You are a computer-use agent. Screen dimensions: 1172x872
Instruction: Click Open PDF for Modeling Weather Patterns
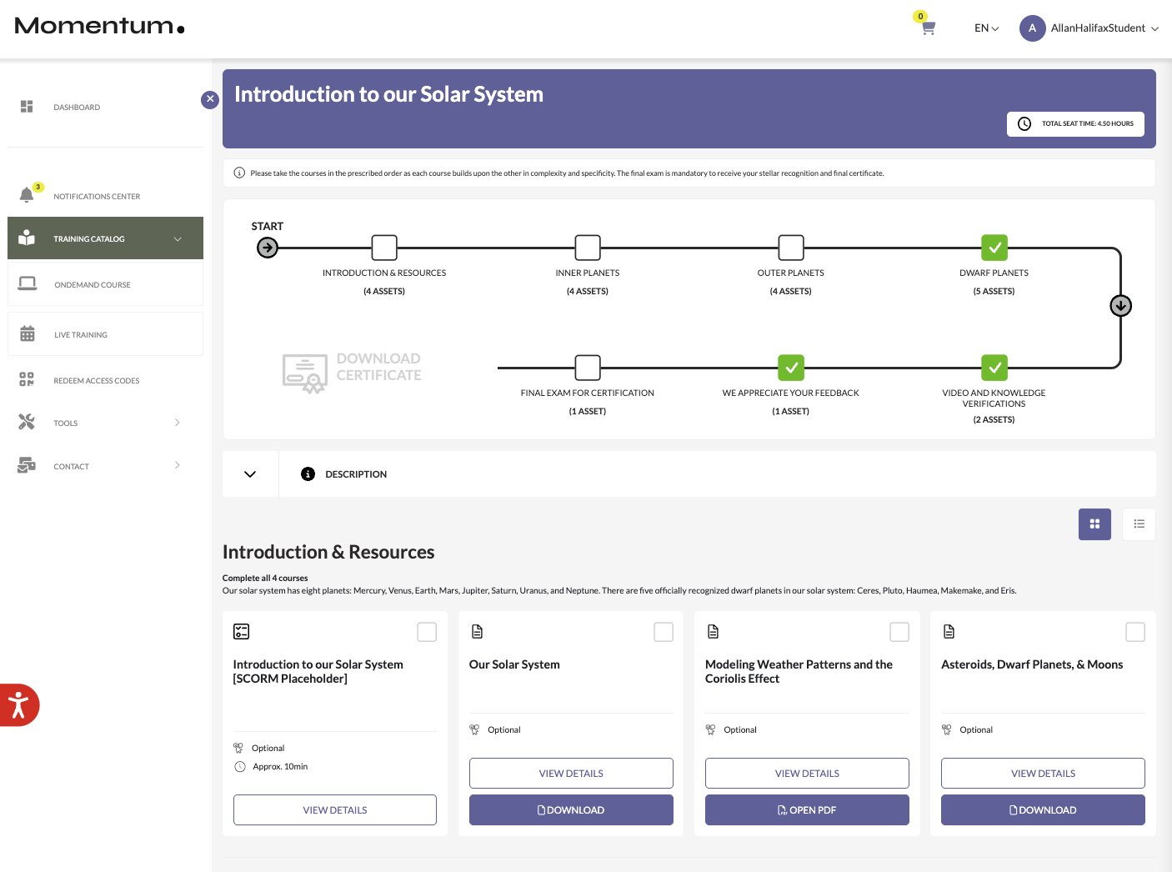(806, 810)
